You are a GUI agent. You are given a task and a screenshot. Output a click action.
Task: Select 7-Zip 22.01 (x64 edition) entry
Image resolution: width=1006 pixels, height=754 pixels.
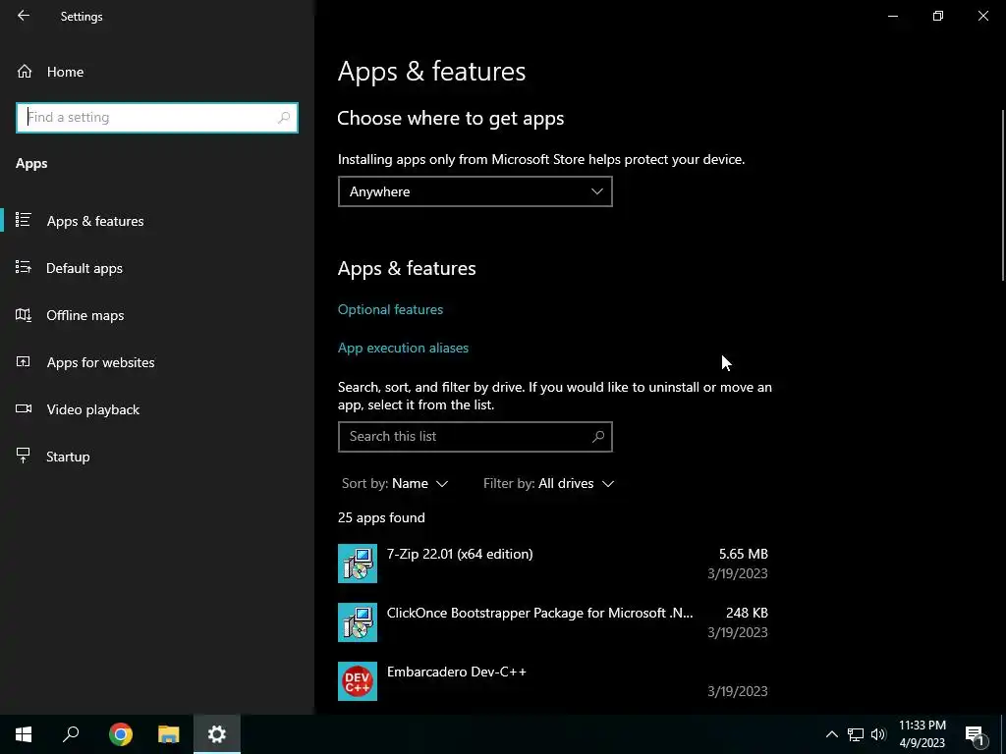(553, 564)
